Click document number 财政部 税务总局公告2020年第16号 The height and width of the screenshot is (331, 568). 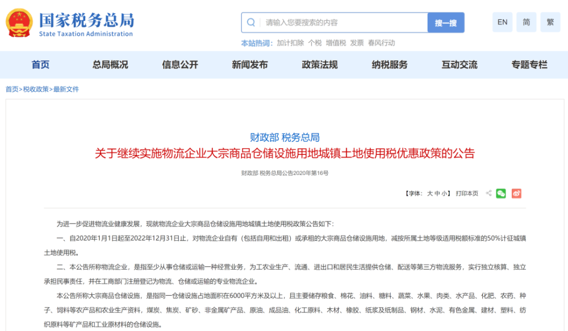pos(285,173)
